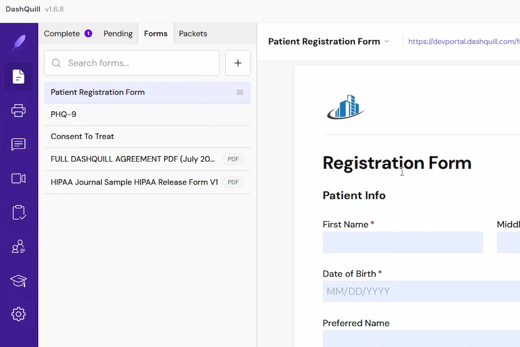Viewport: 520px width, 347px height.
Task: Click PDF badge on FULL DASHQUILL AGREEMENT row
Action: [233, 159]
